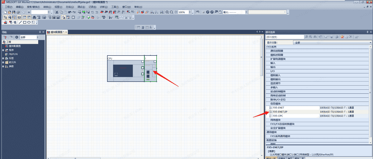Select the line drawing tool
This screenshot has width=373, height=159.
(x=20, y=22)
